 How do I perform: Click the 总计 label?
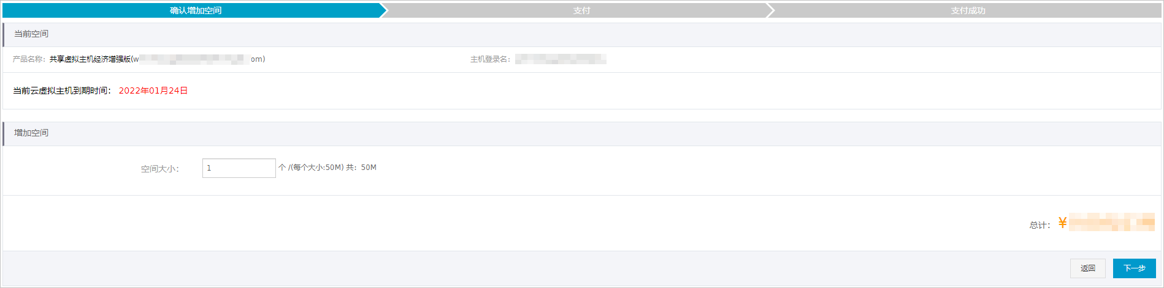pos(1040,225)
